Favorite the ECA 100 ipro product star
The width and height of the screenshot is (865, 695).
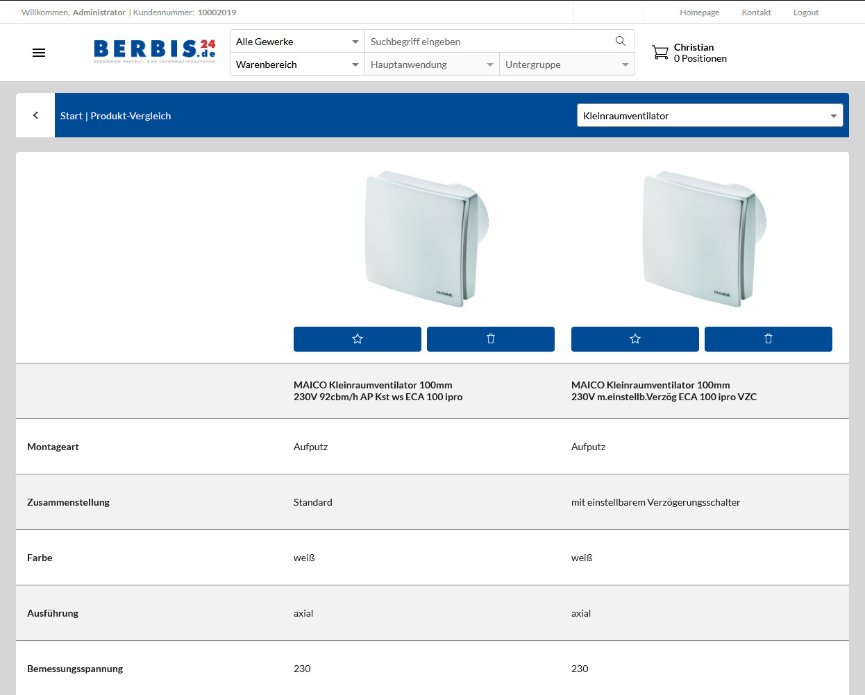(358, 339)
